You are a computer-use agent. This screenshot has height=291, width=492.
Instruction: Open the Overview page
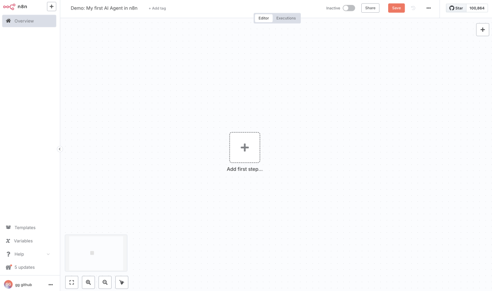tap(29, 21)
